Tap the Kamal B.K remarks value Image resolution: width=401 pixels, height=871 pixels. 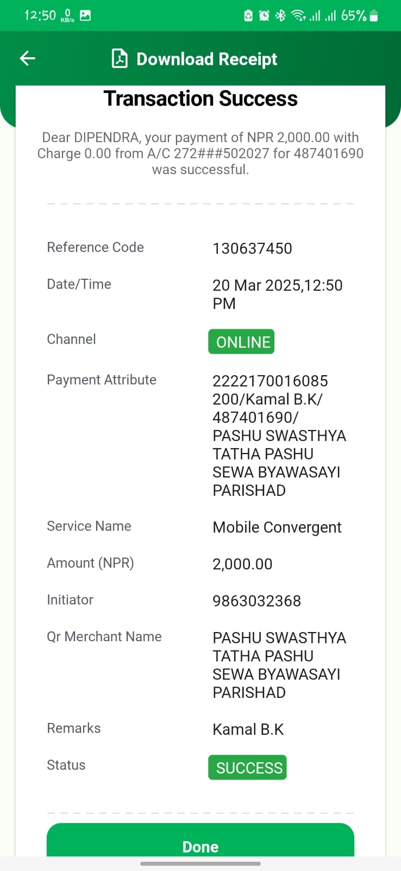pos(248,729)
